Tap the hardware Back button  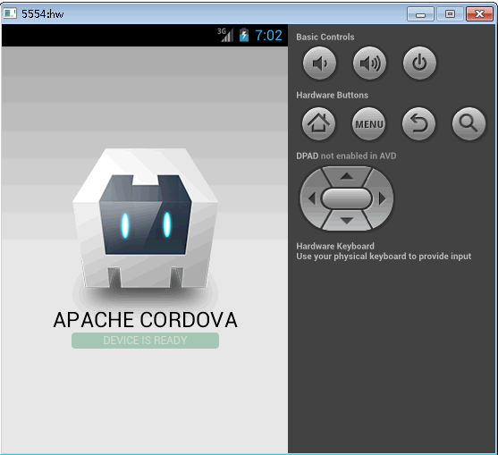click(x=418, y=123)
